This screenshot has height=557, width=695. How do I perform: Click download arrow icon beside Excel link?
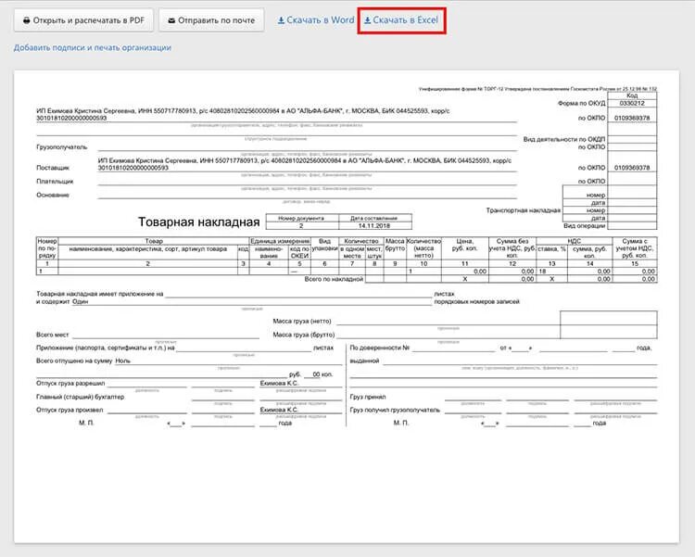click(x=368, y=20)
